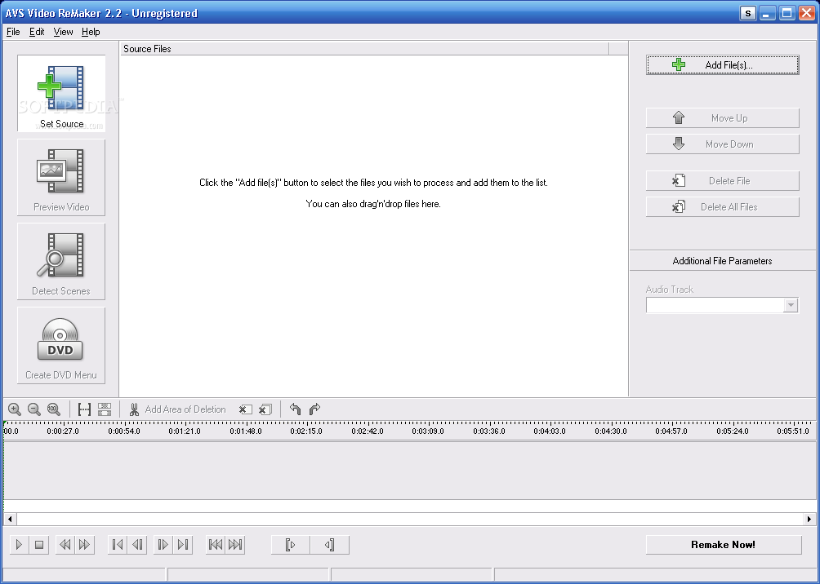Stop playback
Image resolution: width=820 pixels, height=584 pixels.
coord(39,545)
